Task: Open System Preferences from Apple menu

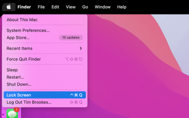Action: [x=45, y=31]
